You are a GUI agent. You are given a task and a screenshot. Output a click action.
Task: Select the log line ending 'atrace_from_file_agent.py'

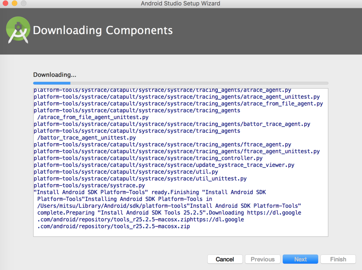tap(178, 104)
